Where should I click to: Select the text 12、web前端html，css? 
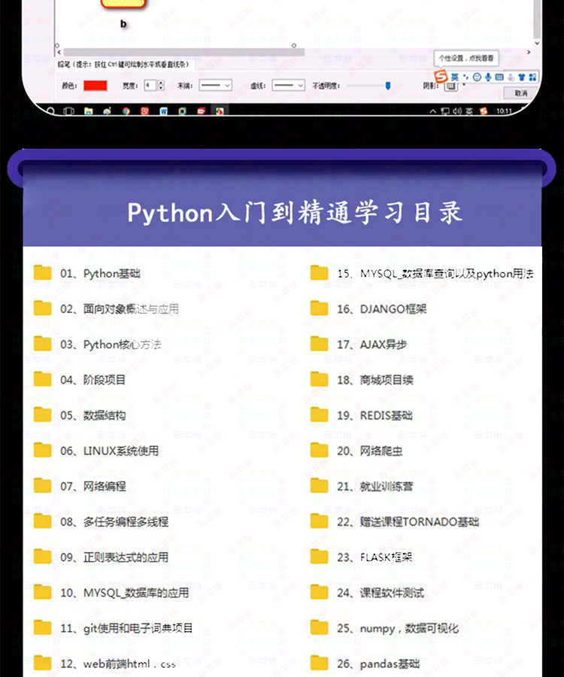(118, 663)
